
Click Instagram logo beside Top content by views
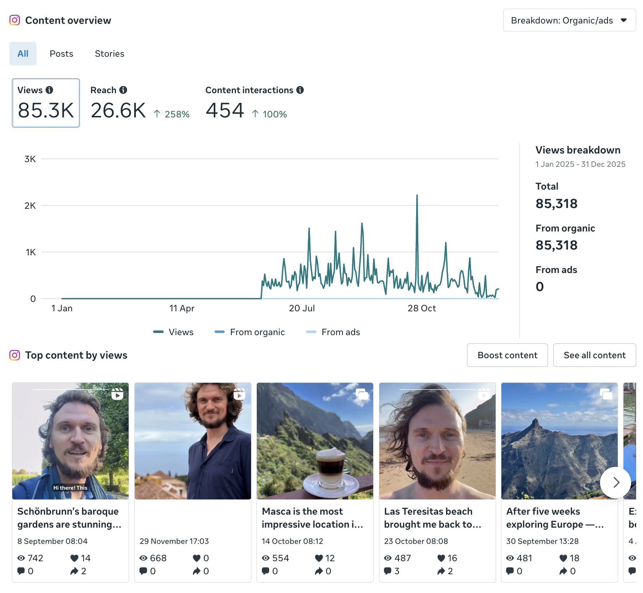coord(14,355)
